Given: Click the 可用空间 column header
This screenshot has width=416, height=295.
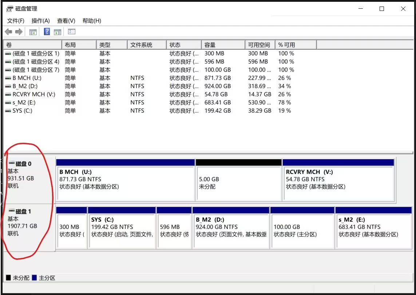Looking at the screenshot, I should click(259, 44).
